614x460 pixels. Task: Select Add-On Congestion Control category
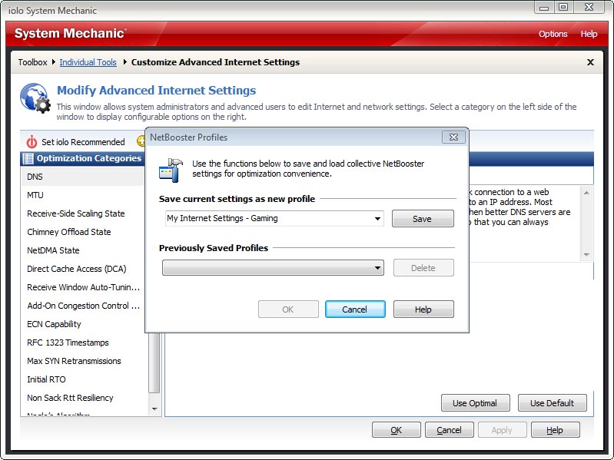point(83,306)
